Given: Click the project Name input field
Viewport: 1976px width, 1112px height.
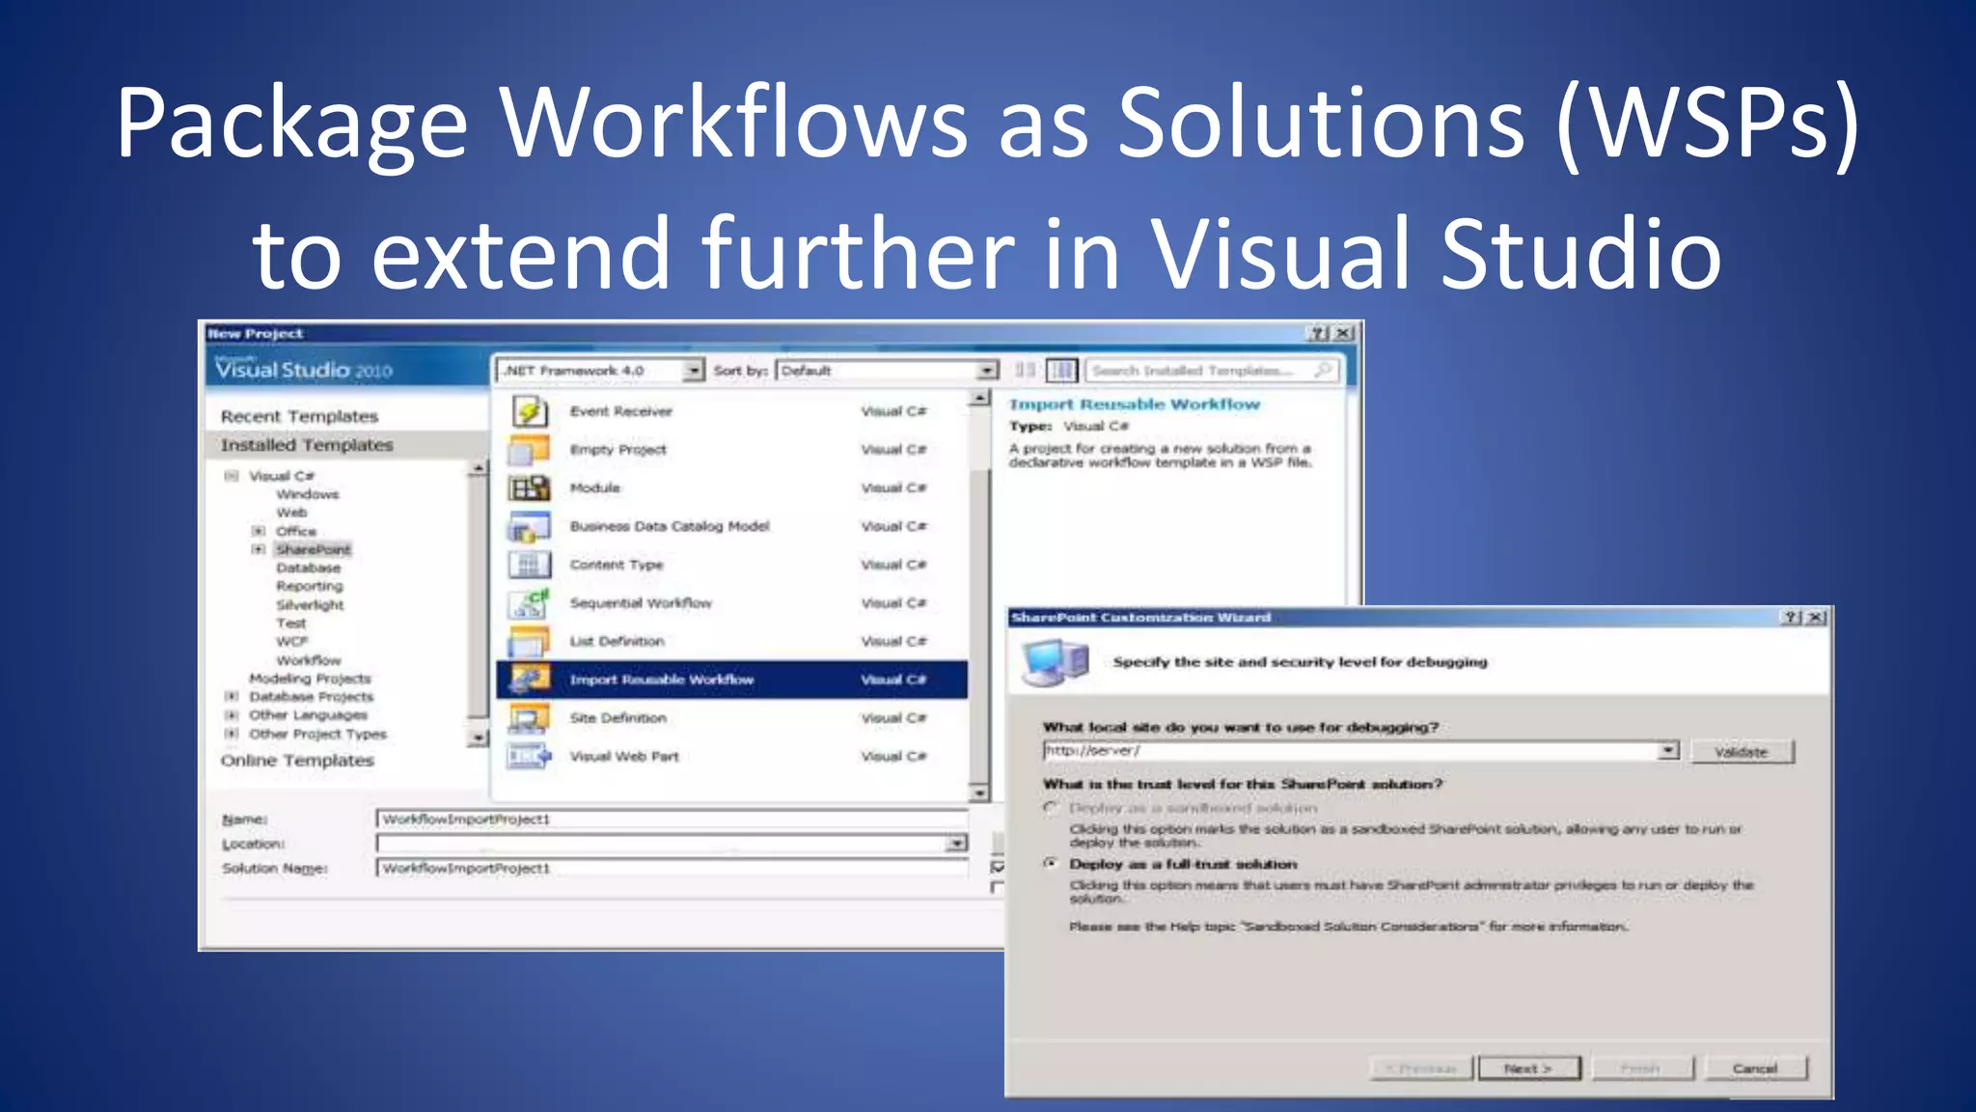Looking at the screenshot, I should pos(672,819).
